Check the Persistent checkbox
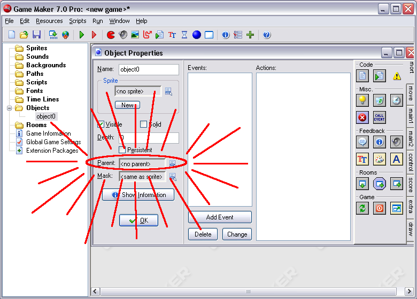417x299 pixels. click(122, 150)
